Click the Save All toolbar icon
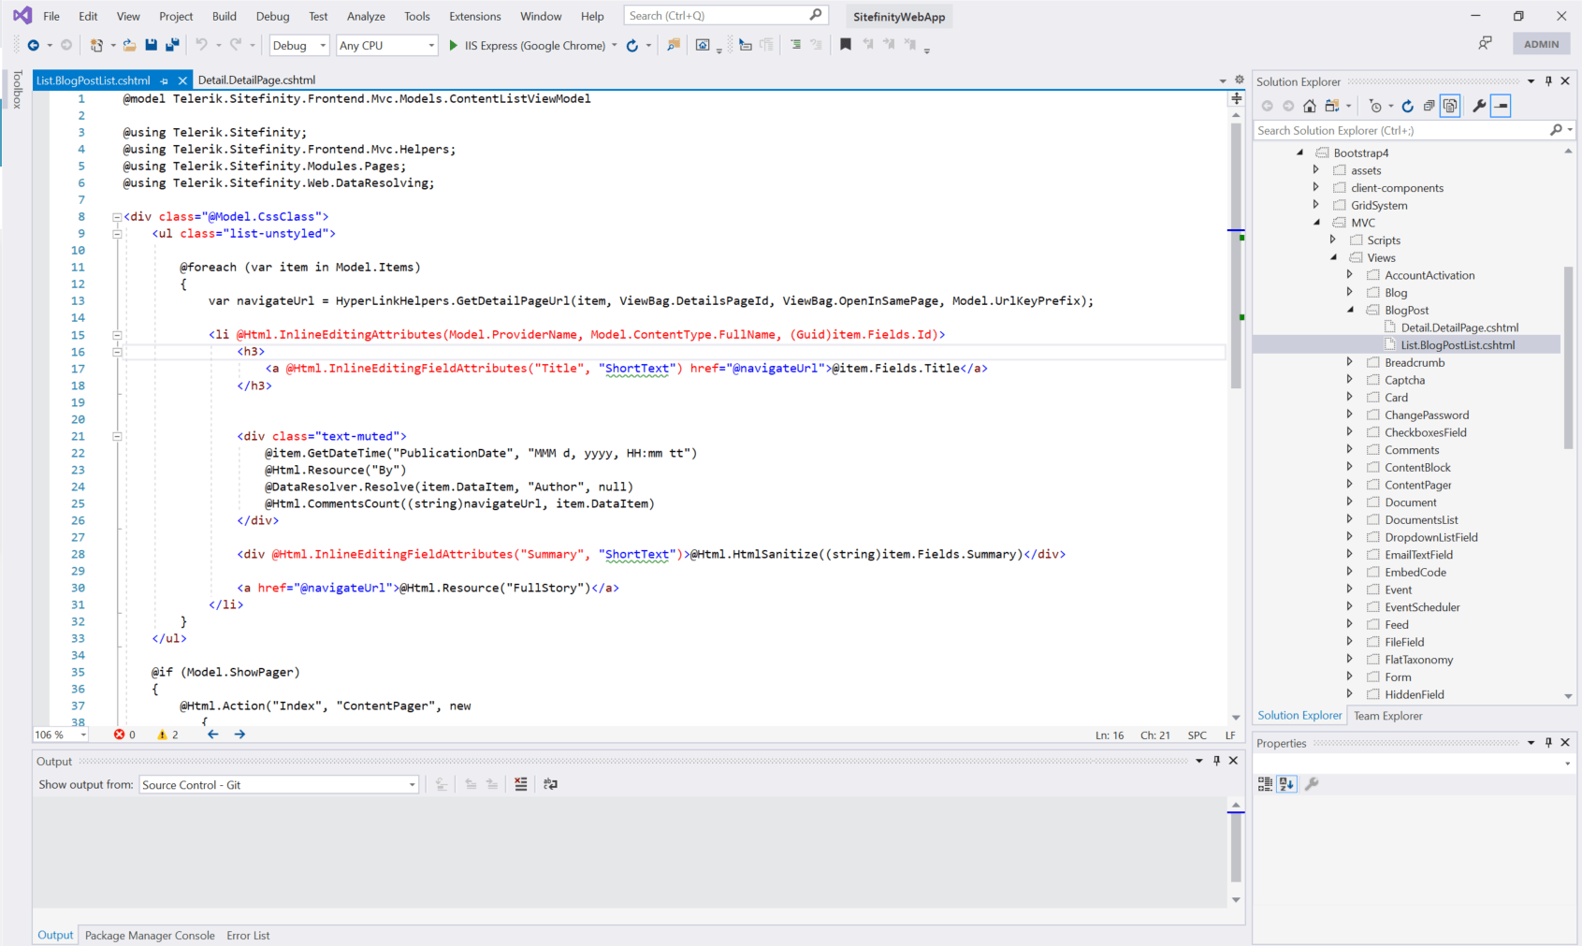 click(172, 45)
